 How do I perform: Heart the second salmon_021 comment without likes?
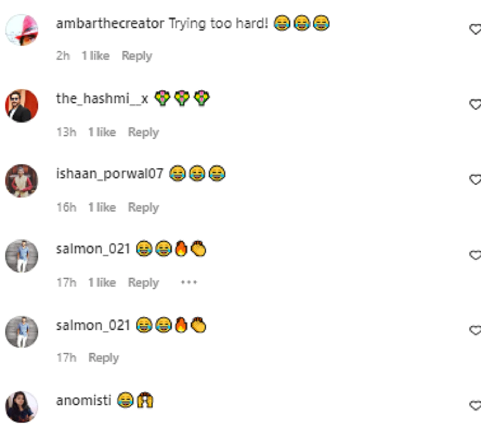475,330
